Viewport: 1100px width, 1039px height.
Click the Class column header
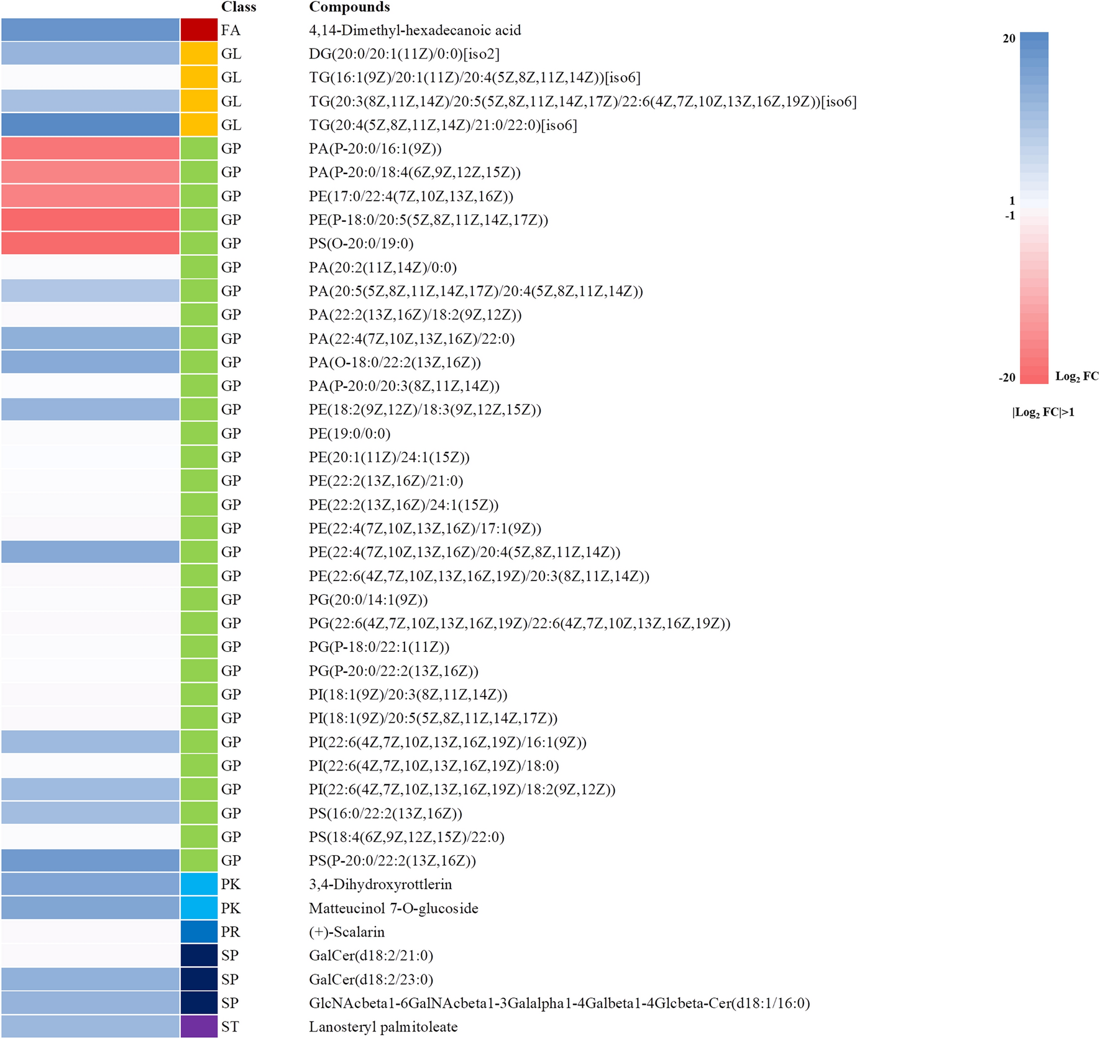pos(239,7)
